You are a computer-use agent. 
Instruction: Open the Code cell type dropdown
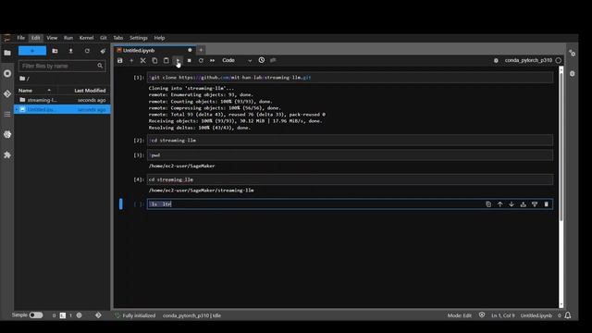237,60
